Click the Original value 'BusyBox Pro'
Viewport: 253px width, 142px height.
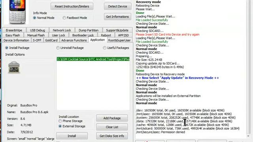point(29,105)
